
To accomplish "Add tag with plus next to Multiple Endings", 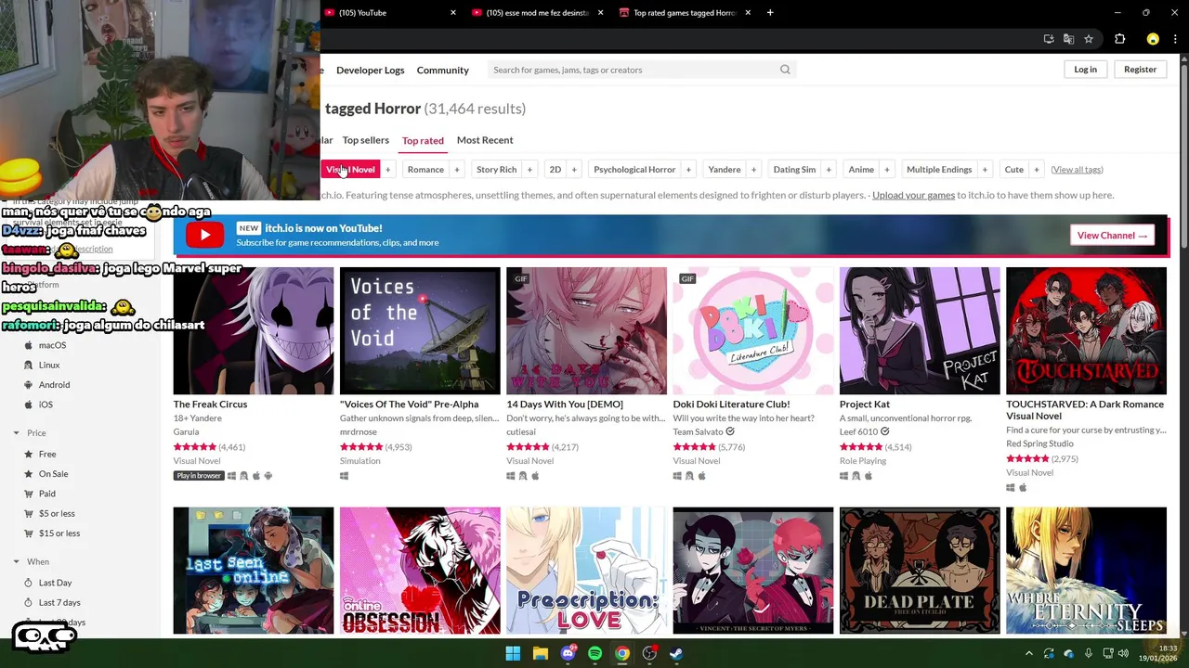I will (x=985, y=170).
